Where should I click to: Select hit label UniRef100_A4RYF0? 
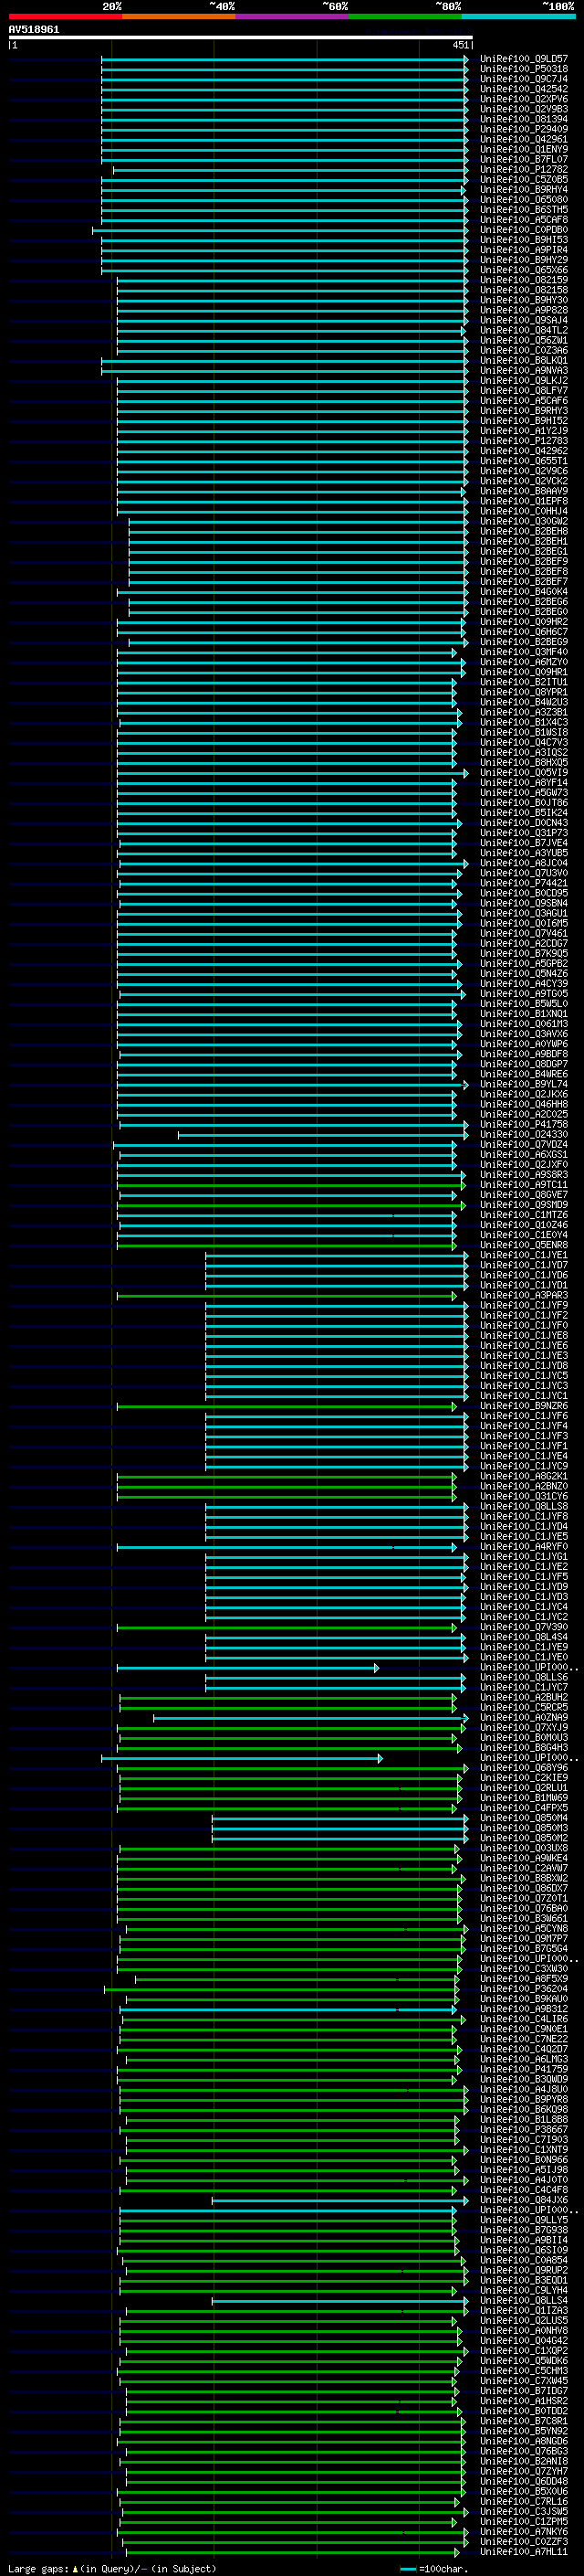coord(524,1547)
